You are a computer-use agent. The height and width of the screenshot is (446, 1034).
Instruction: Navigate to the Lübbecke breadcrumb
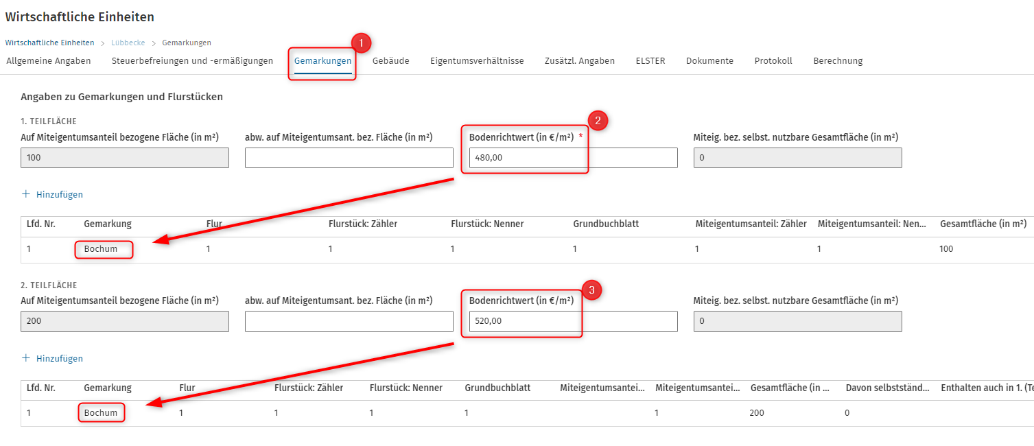128,43
